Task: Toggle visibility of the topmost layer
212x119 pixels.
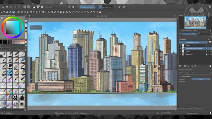Action: [180, 45]
